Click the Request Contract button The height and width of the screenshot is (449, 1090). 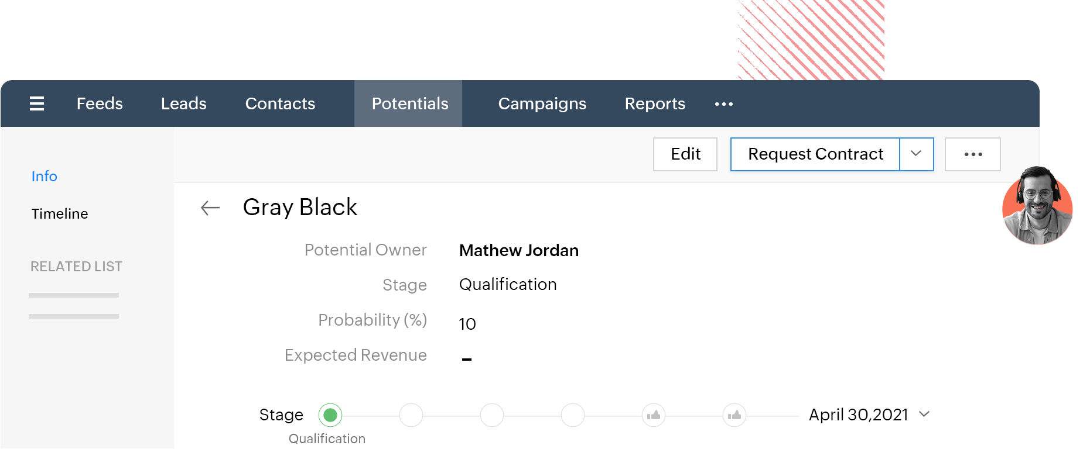[x=815, y=154]
